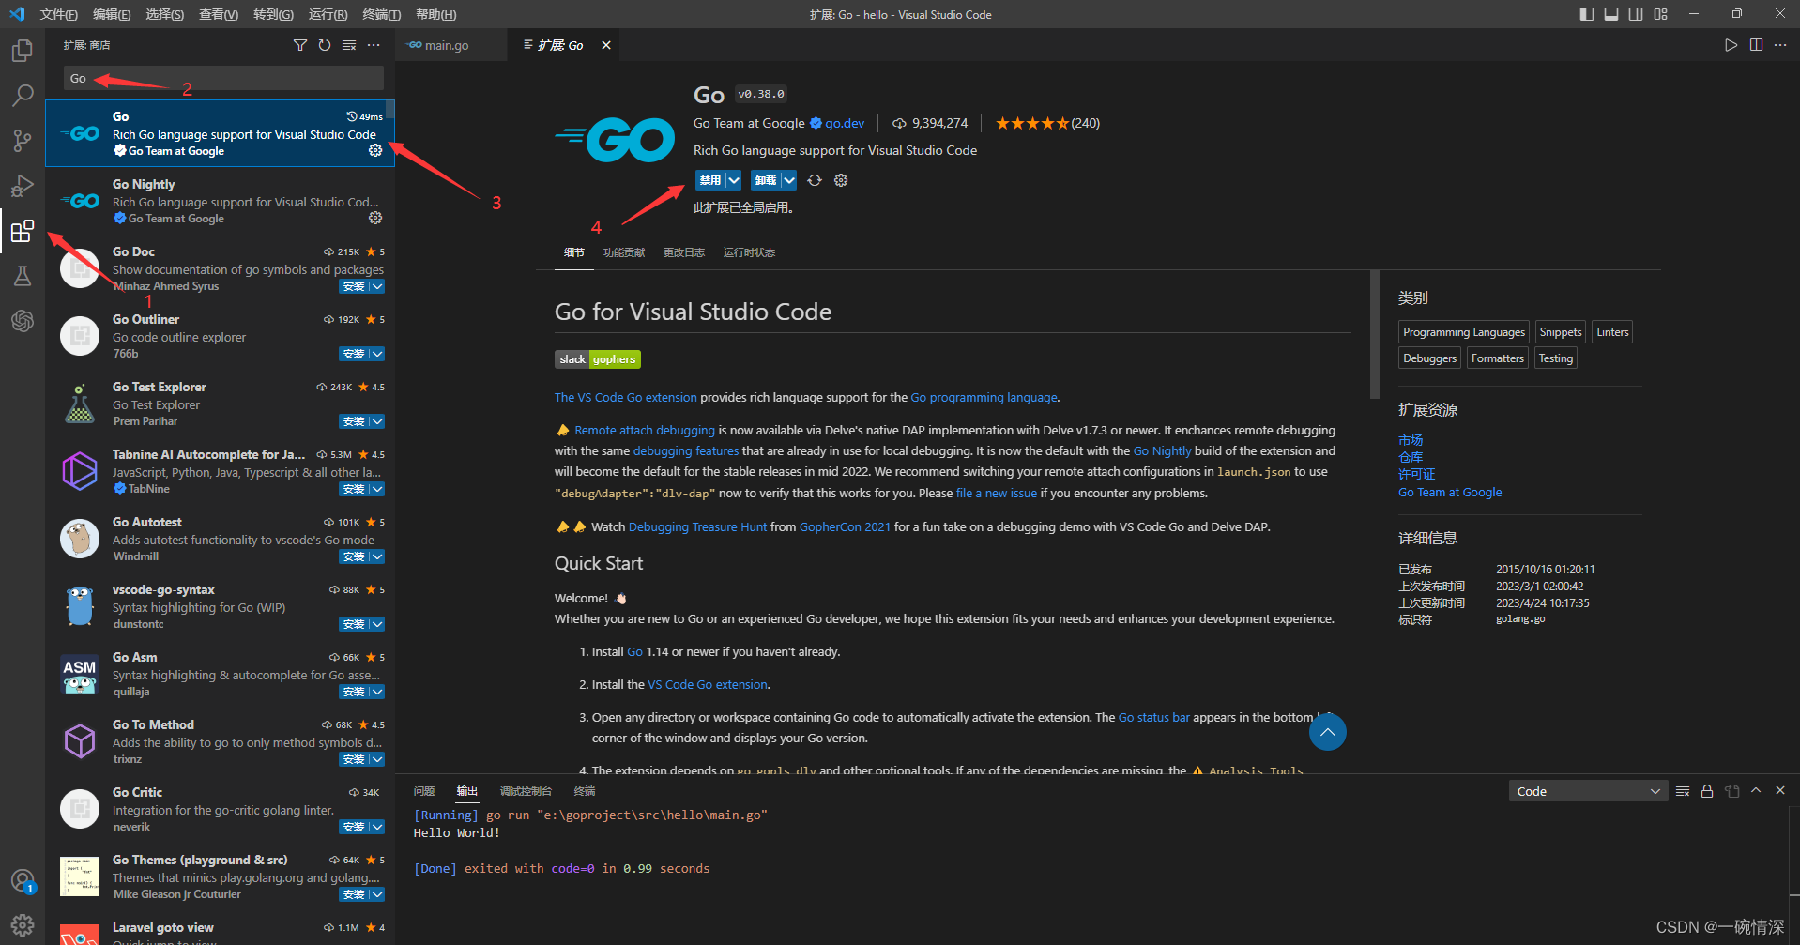Customize layout from title bar icon
The width and height of the screenshot is (1800, 945).
(1661, 14)
